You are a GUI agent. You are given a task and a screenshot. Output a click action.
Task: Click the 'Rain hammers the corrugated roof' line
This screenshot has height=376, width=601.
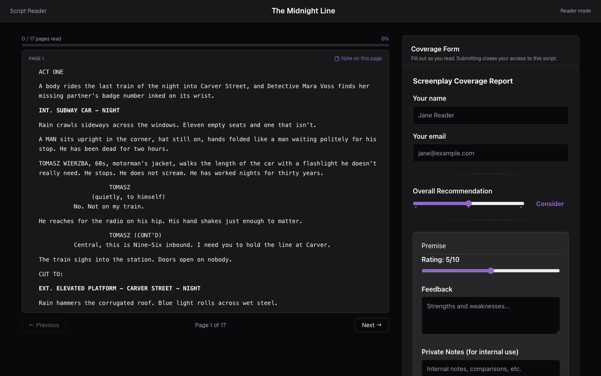pos(158,303)
